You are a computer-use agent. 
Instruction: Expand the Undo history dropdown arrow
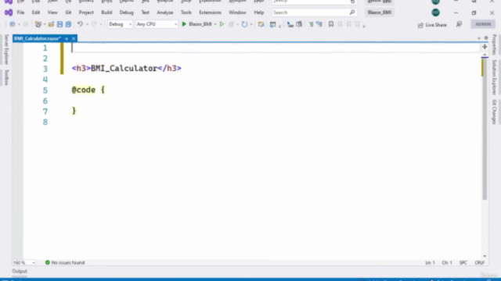click(87, 24)
